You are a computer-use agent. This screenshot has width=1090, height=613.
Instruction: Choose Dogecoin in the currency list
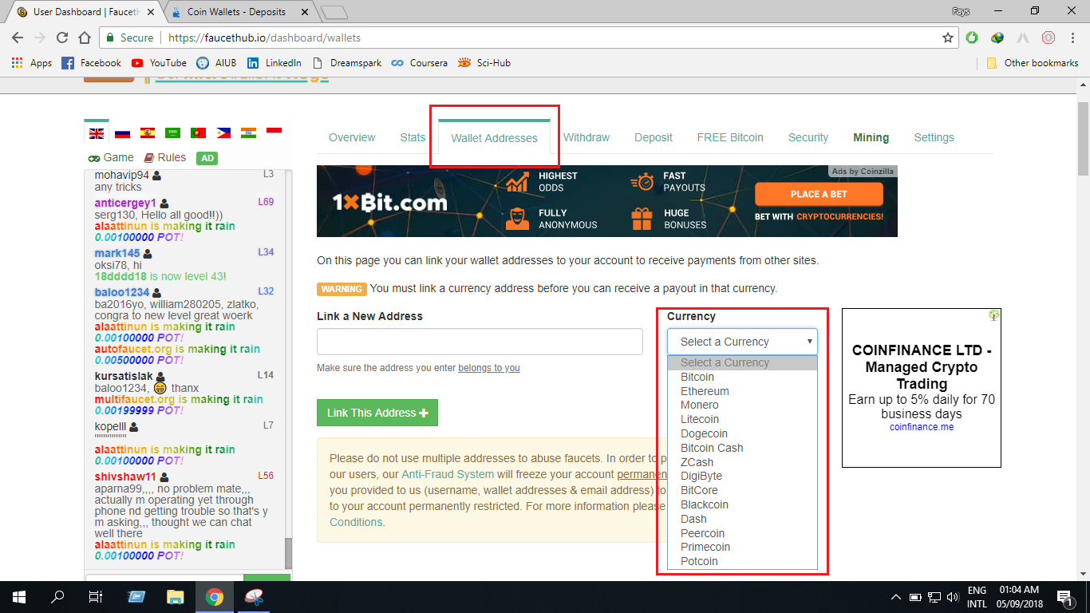(704, 433)
